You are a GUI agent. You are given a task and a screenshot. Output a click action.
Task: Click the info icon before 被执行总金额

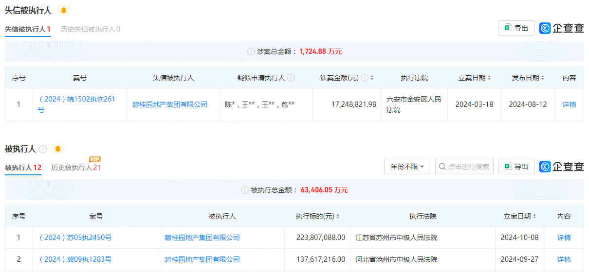coord(245,190)
